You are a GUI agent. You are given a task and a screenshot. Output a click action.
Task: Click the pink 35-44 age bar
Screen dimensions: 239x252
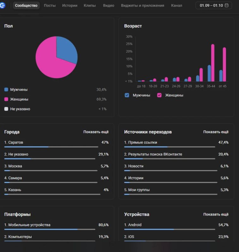coord(213,63)
